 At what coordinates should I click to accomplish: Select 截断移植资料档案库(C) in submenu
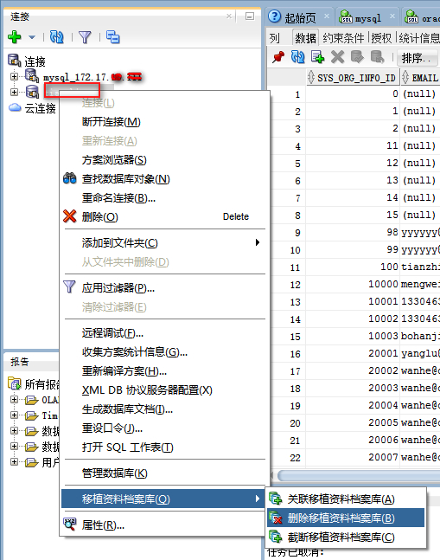(x=341, y=537)
